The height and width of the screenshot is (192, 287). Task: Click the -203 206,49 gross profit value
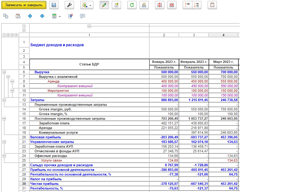pos(169,137)
